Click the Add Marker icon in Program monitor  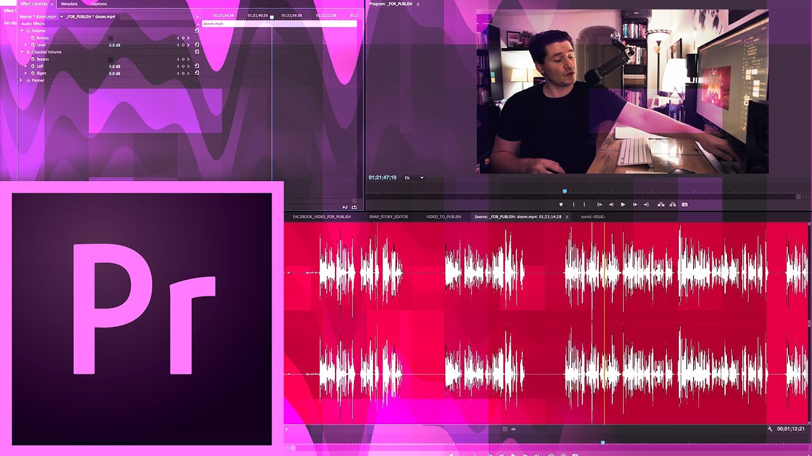point(561,205)
